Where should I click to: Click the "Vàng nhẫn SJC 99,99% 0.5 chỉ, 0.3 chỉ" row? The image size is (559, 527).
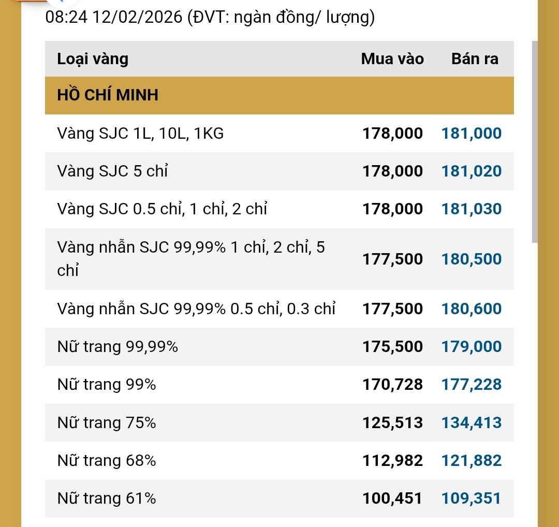click(196, 309)
